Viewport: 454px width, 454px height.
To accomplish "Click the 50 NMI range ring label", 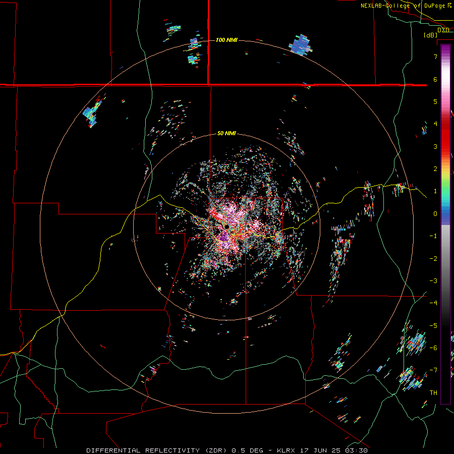I will click(226, 134).
